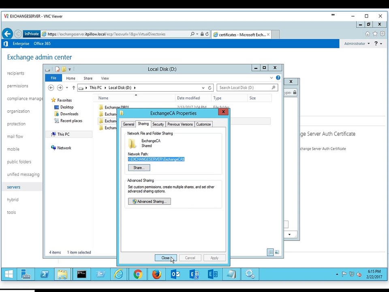Viewport: 389px width, 292px height.
Task: Click the Explorer forward navigation arrow
Action: pos(60,88)
